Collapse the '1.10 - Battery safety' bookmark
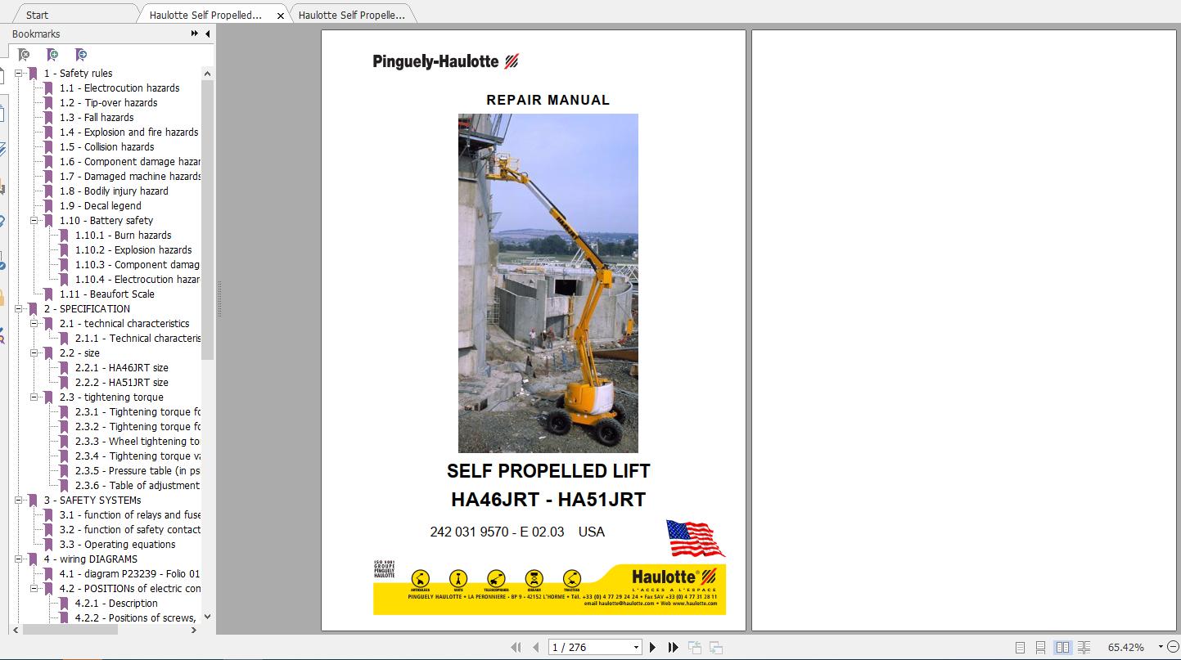 (34, 220)
